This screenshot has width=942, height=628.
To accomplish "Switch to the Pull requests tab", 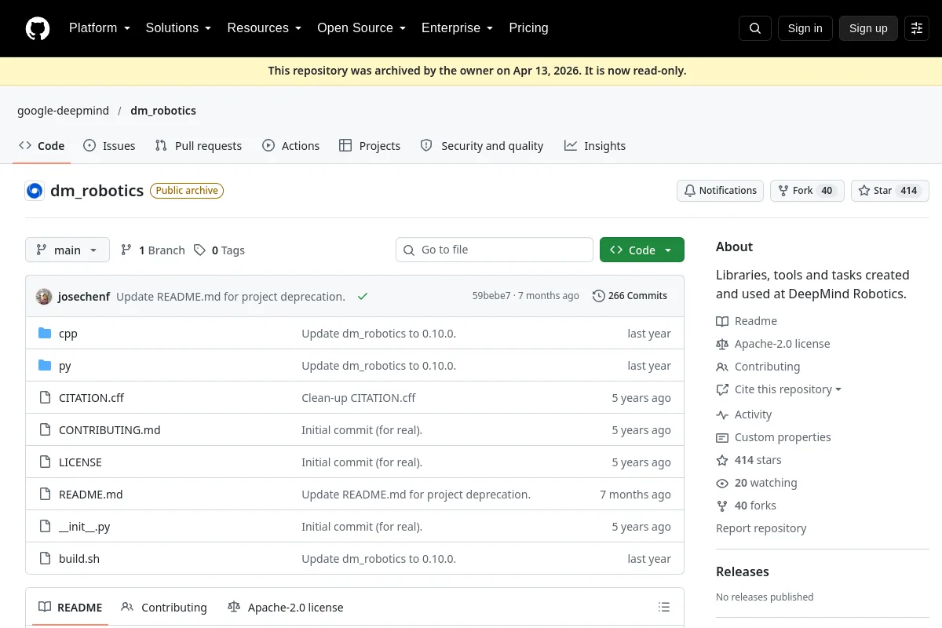I will coord(199,146).
